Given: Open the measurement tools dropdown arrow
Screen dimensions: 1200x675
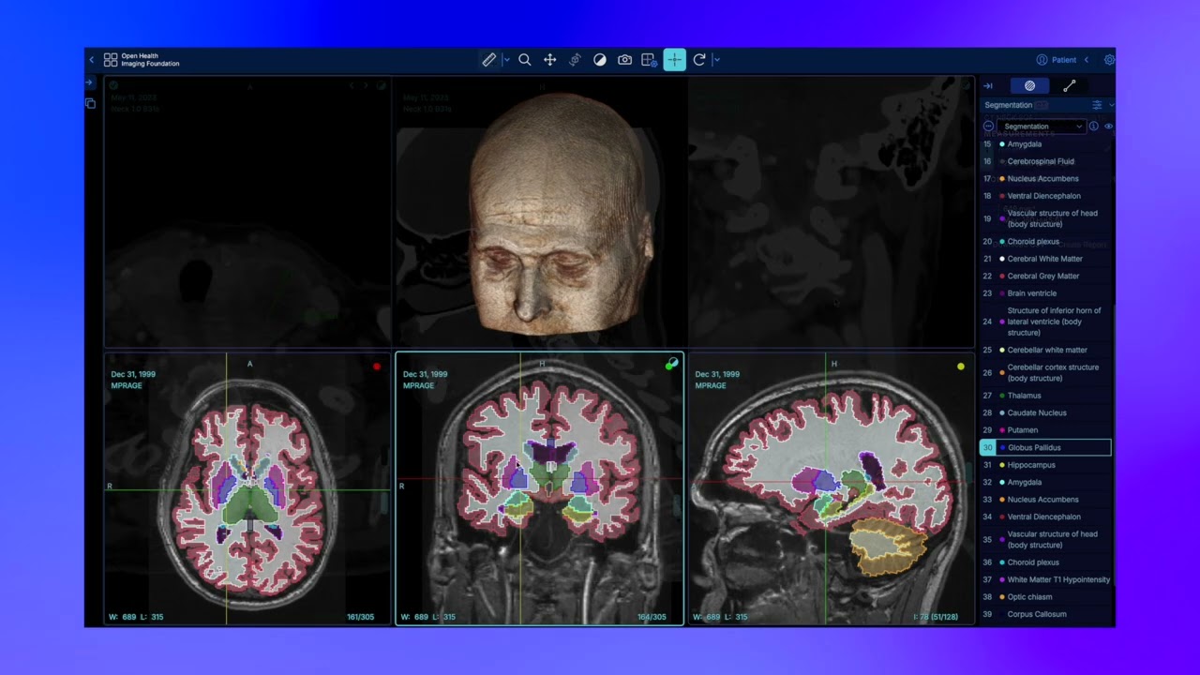Looking at the screenshot, I should [506, 60].
